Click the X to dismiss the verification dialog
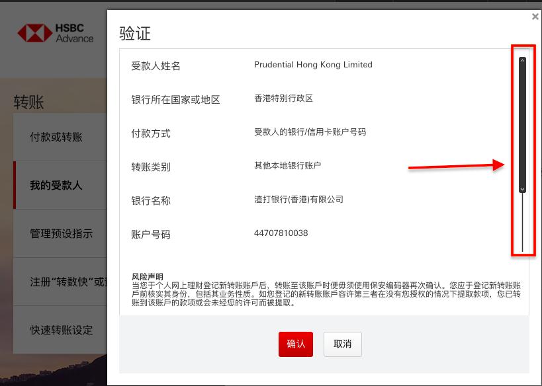 pos(535,17)
